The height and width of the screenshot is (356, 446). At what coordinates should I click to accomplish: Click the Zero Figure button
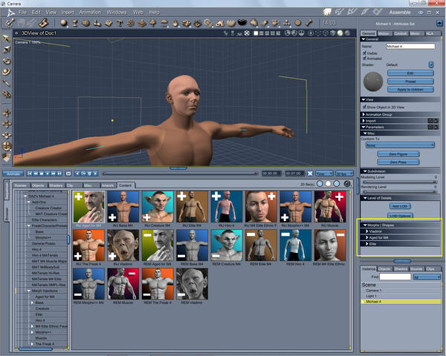click(398, 154)
